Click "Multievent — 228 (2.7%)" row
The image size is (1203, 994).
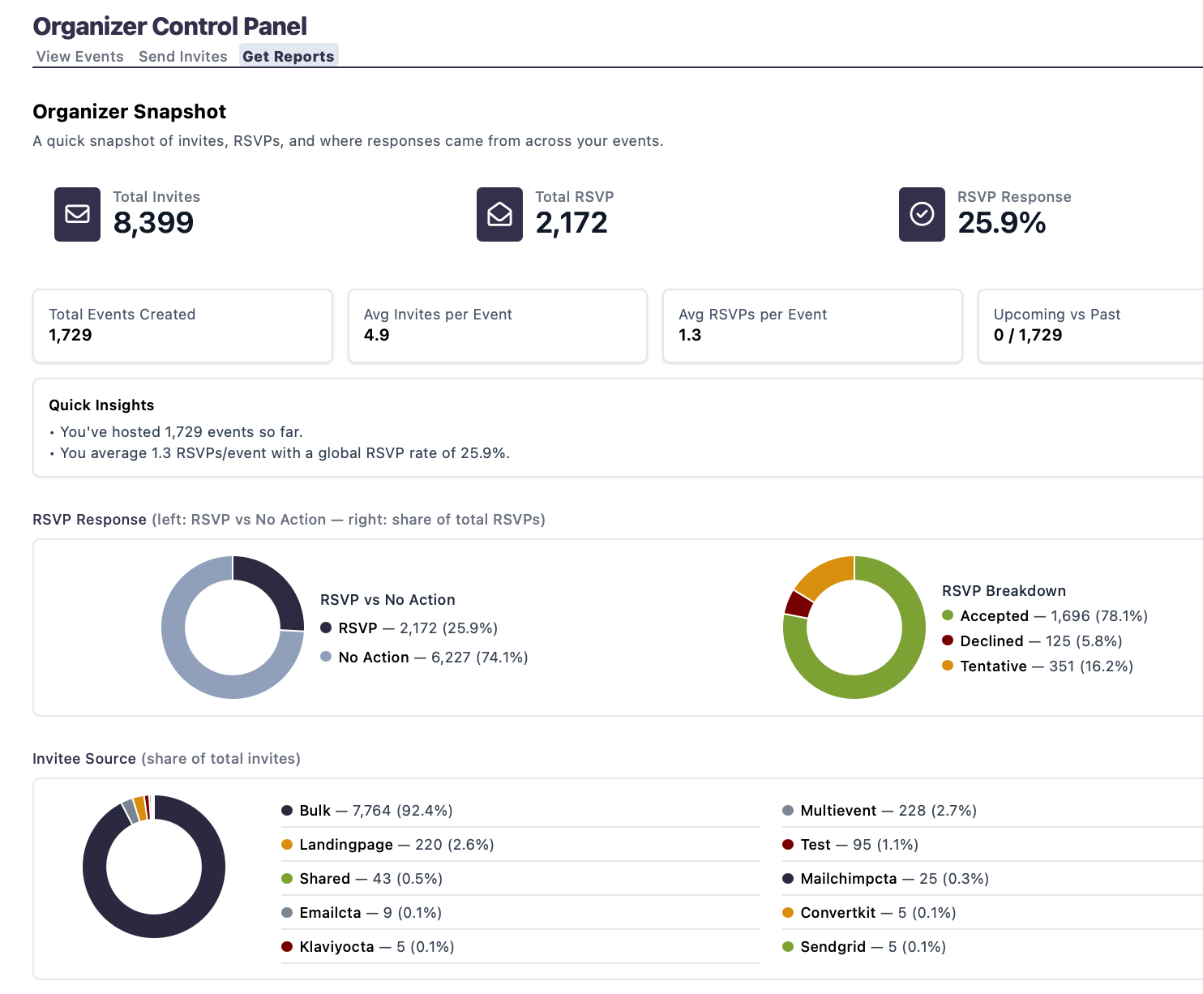tap(992, 810)
